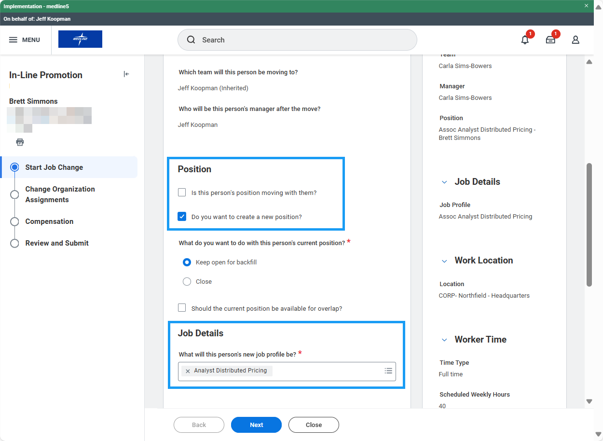Click the blue Next button

click(x=256, y=425)
